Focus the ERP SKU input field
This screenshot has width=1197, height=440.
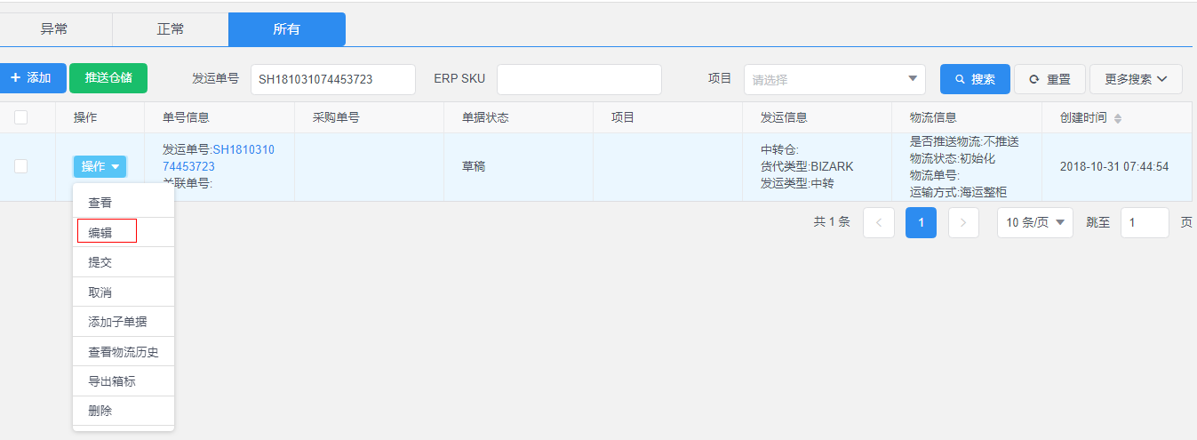click(579, 79)
